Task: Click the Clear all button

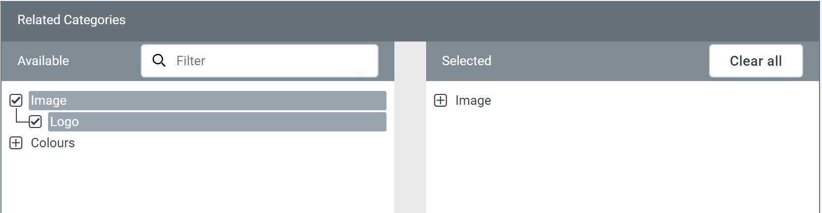Action: (755, 61)
